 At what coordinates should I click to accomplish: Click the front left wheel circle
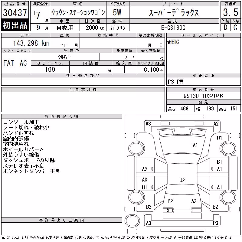(x=137, y=149)
